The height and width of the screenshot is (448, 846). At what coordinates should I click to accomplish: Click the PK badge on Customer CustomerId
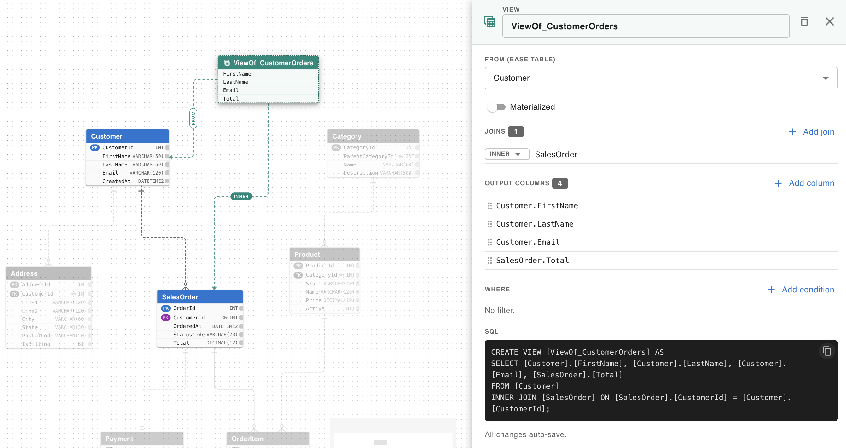[95, 148]
